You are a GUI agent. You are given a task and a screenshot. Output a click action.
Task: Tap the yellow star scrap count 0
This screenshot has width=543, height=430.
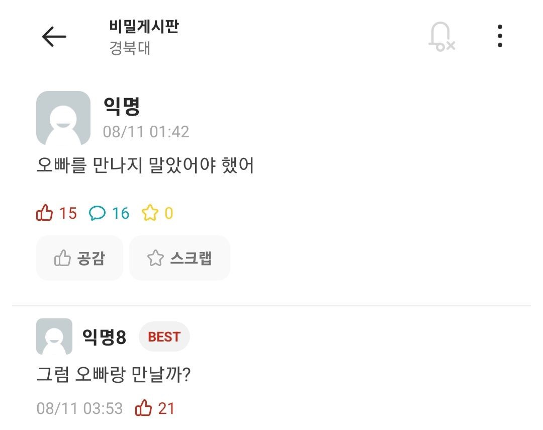157,214
